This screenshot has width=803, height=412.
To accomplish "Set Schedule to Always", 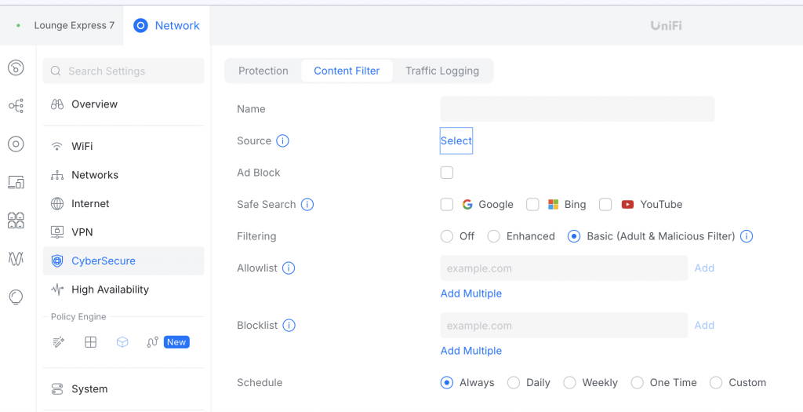I will (x=447, y=383).
